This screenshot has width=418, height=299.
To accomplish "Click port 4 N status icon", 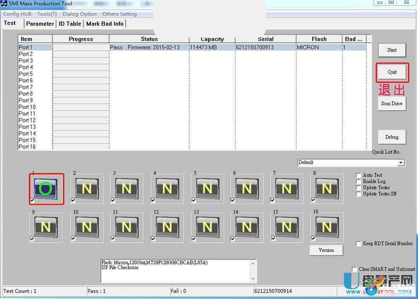I will (167, 189).
